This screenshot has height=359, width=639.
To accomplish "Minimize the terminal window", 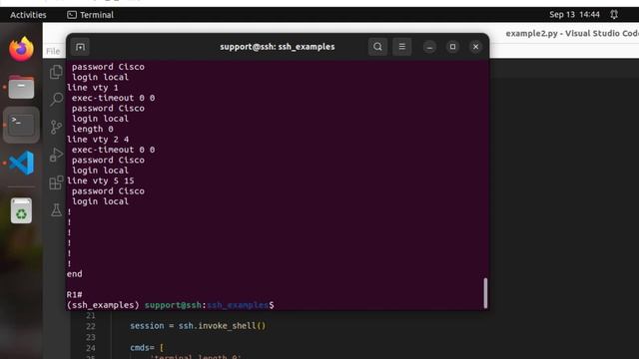I will [x=429, y=47].
